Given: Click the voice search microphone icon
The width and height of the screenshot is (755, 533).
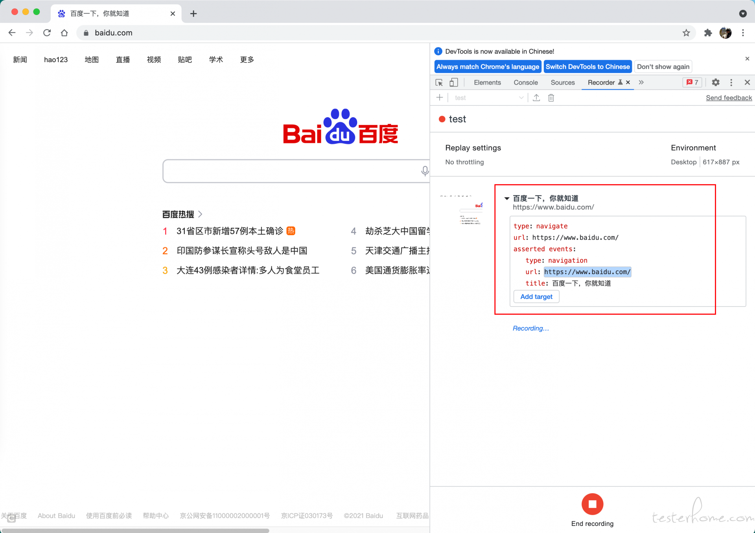Looking at the screenshot, I should click(425, 171).
